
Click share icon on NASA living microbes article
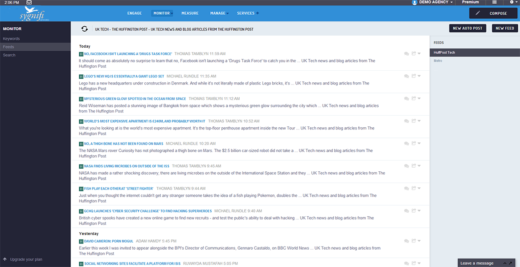click(x=414, y=166)
